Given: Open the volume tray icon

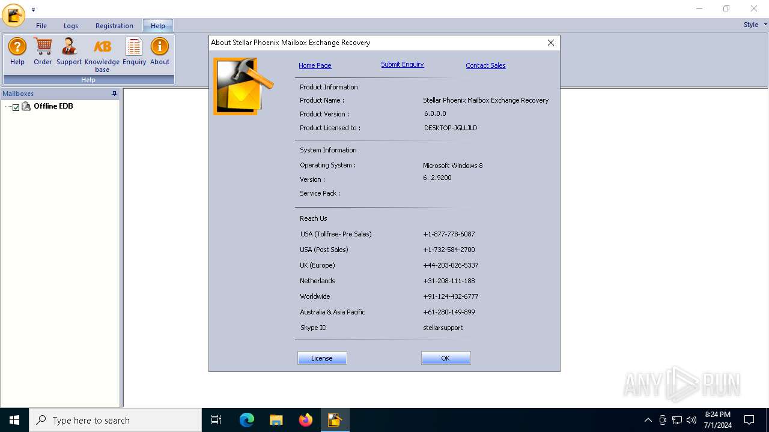Looking at the screenshot, I should [691, 420].
